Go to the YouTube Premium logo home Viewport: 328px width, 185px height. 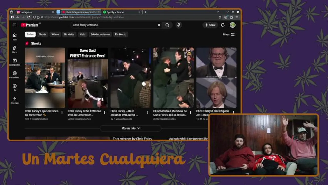coord(30,25)
